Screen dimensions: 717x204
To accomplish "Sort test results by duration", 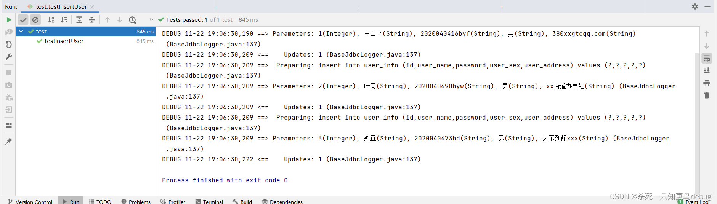I will pos(64,20).
